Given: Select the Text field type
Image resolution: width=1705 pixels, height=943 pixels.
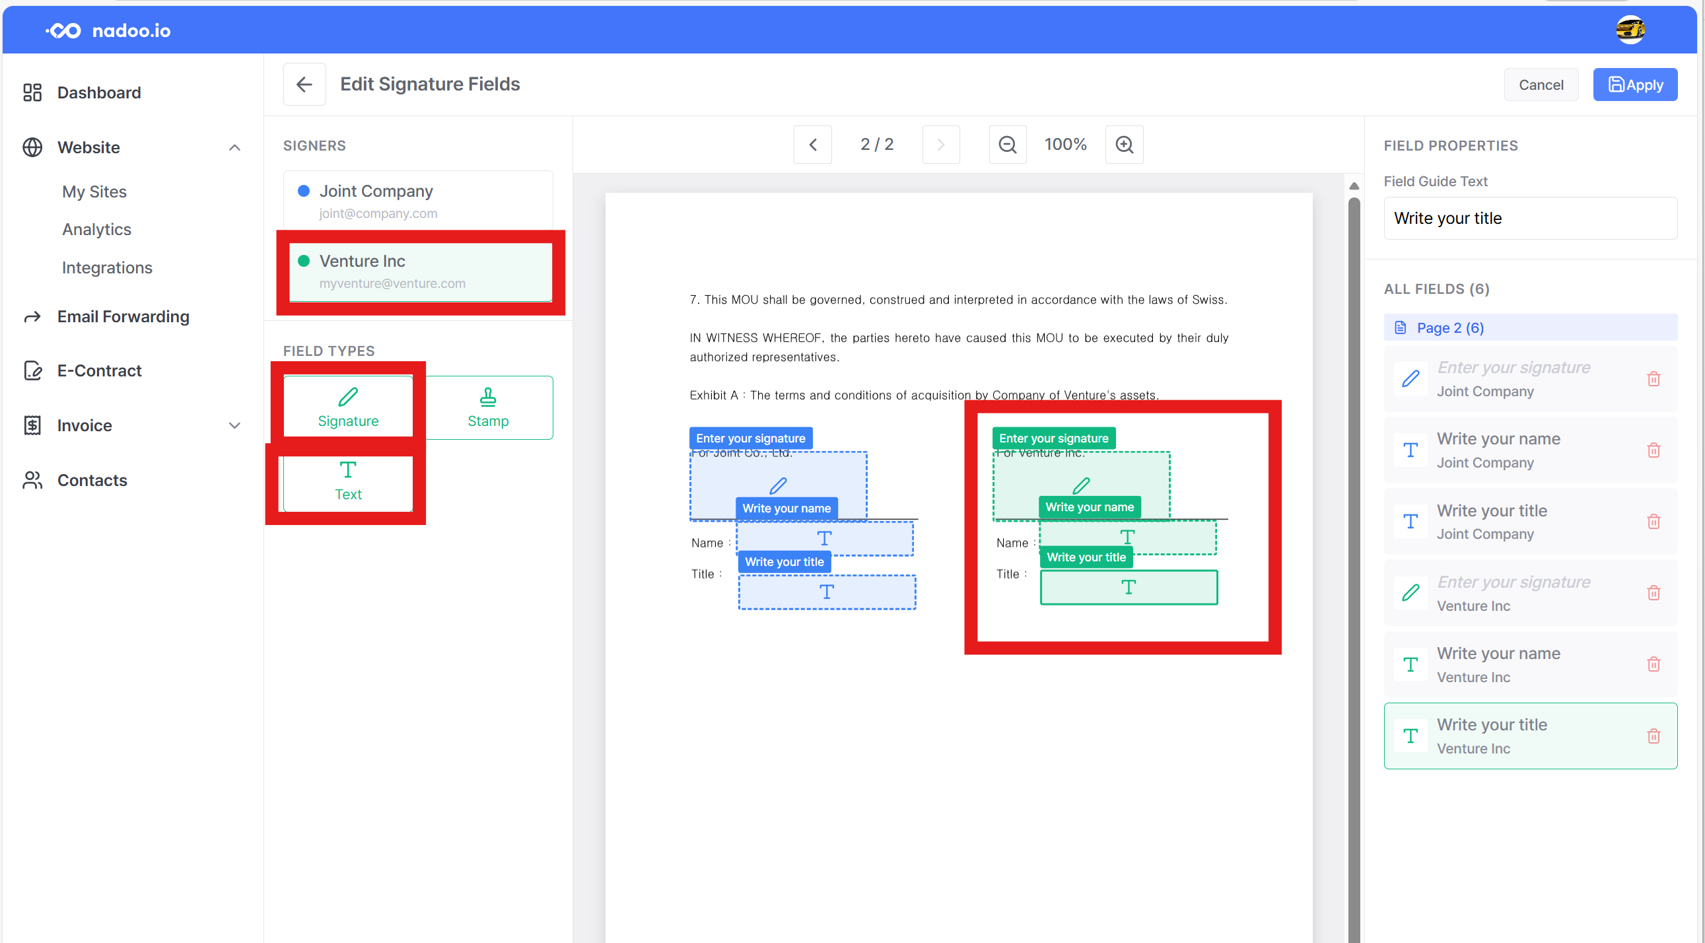Looking at the screenshot, I should click(348, 481).
